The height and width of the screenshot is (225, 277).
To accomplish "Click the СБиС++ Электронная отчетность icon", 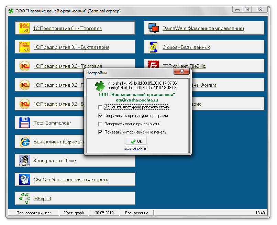I will pos(25,180).
